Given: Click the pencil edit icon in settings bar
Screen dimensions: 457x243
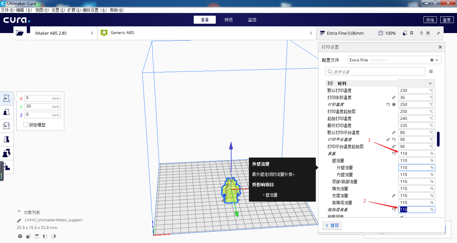Looking at the screenshot, I should [x=439, y=33].
